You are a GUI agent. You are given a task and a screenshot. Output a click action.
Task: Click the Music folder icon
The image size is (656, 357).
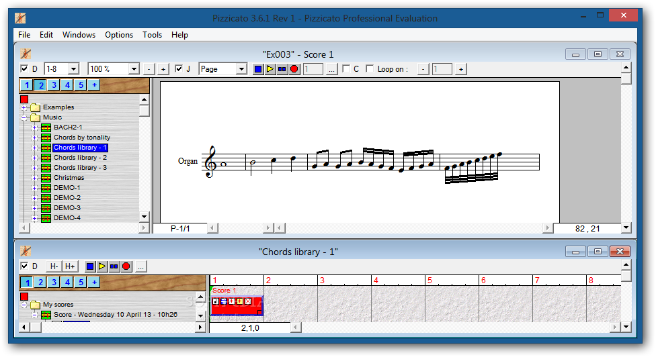pos(35,117)
